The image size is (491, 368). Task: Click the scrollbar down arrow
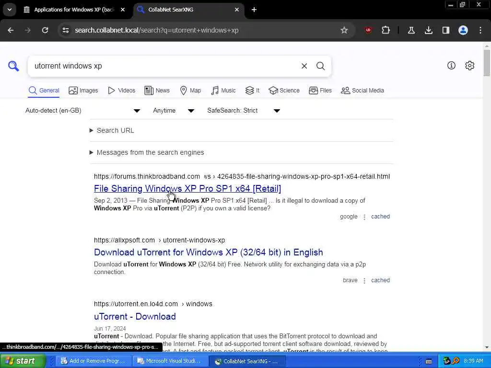487,347
